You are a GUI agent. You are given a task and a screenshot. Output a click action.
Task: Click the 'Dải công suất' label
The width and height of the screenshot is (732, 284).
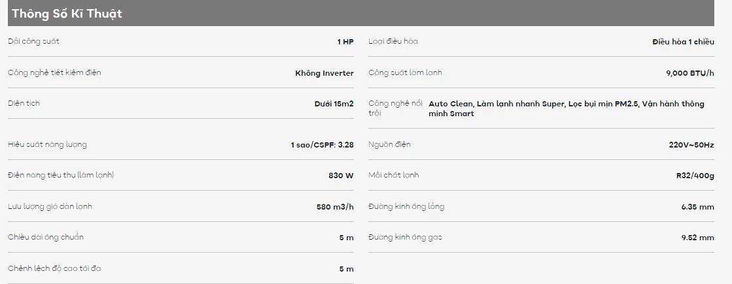33,42
